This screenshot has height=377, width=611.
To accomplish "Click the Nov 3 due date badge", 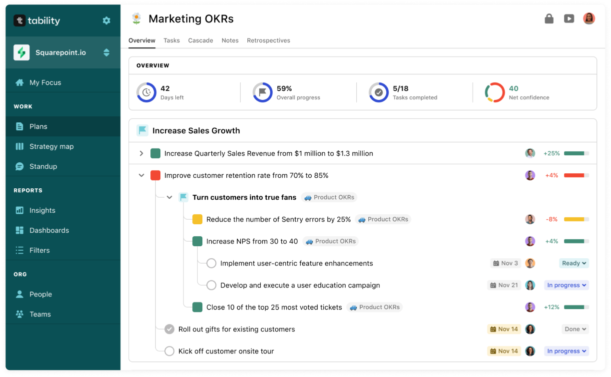I will click(x=506, y=263).
